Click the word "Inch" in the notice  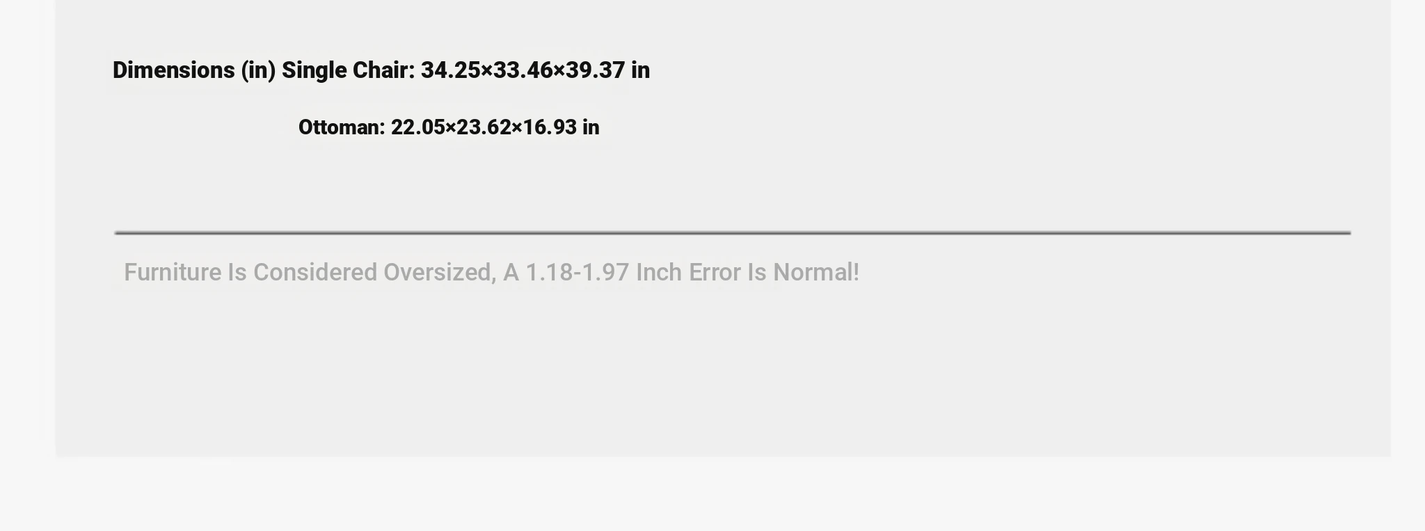[658, 272]
